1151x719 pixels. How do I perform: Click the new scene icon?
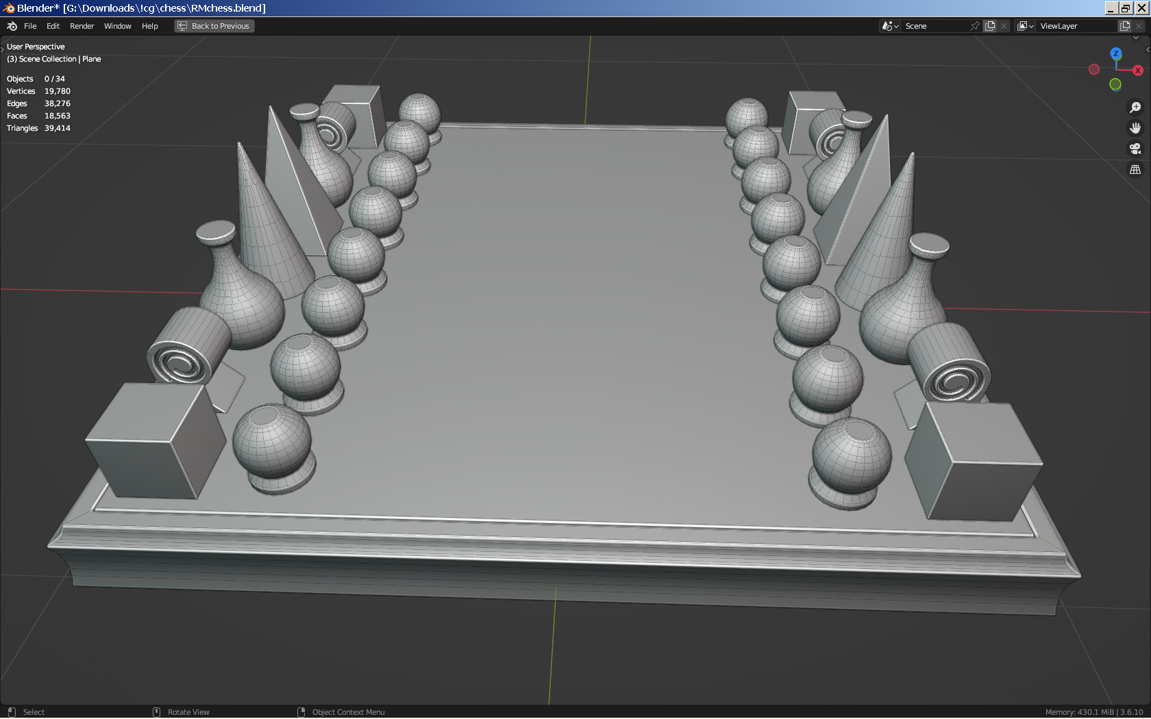click(990, 26)
